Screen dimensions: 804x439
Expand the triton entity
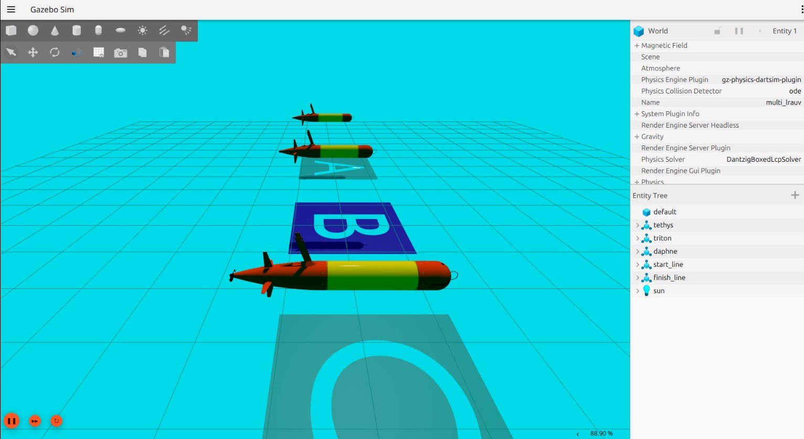tap(637, 238)
